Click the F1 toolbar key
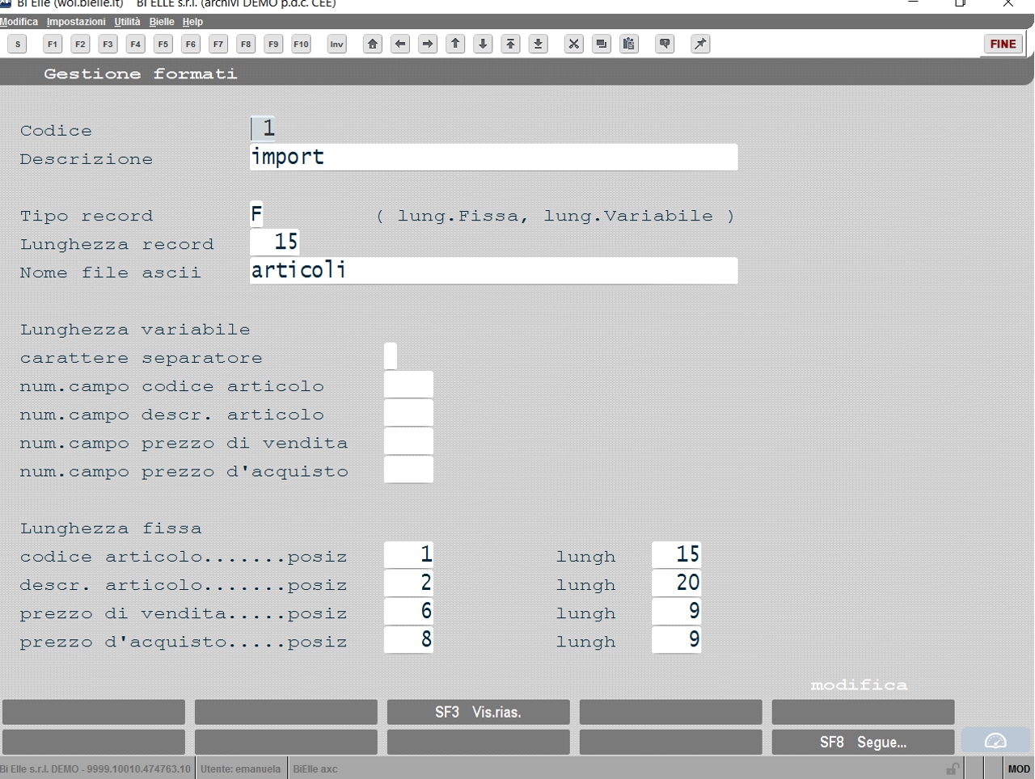The width and height of the screenshot is (1035, 779). (53, 44)
